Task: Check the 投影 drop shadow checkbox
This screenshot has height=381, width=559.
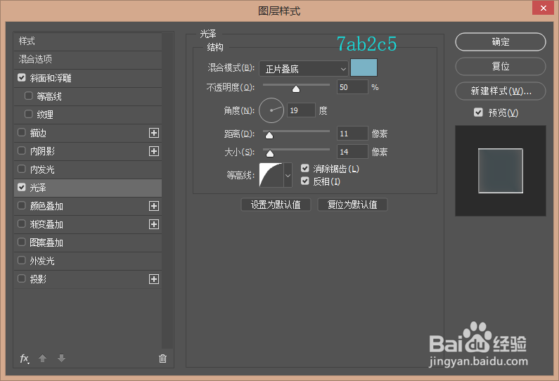Action: tap(22, 278)
